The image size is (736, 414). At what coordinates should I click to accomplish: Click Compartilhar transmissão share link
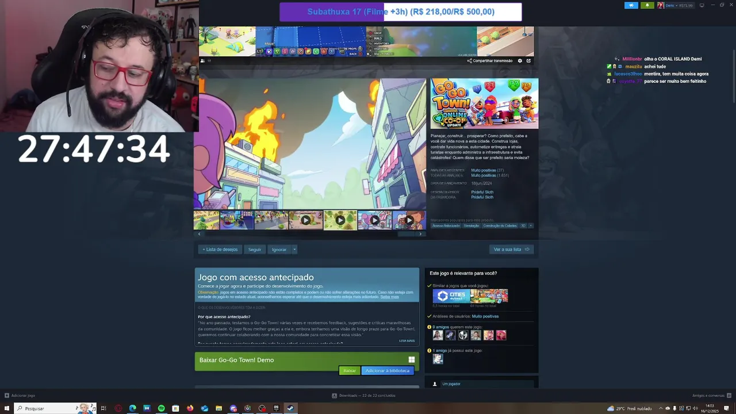(489, 60)
